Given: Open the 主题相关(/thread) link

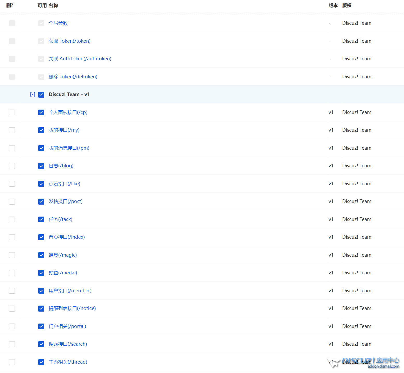Looking at the screenshot, I should (68, 362).
